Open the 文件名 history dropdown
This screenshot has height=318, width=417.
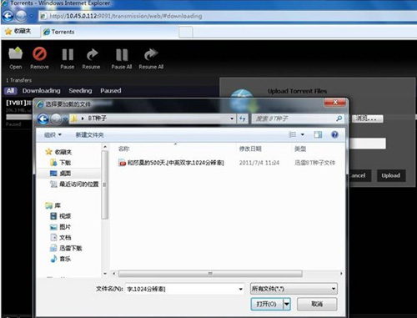point(241,289)
